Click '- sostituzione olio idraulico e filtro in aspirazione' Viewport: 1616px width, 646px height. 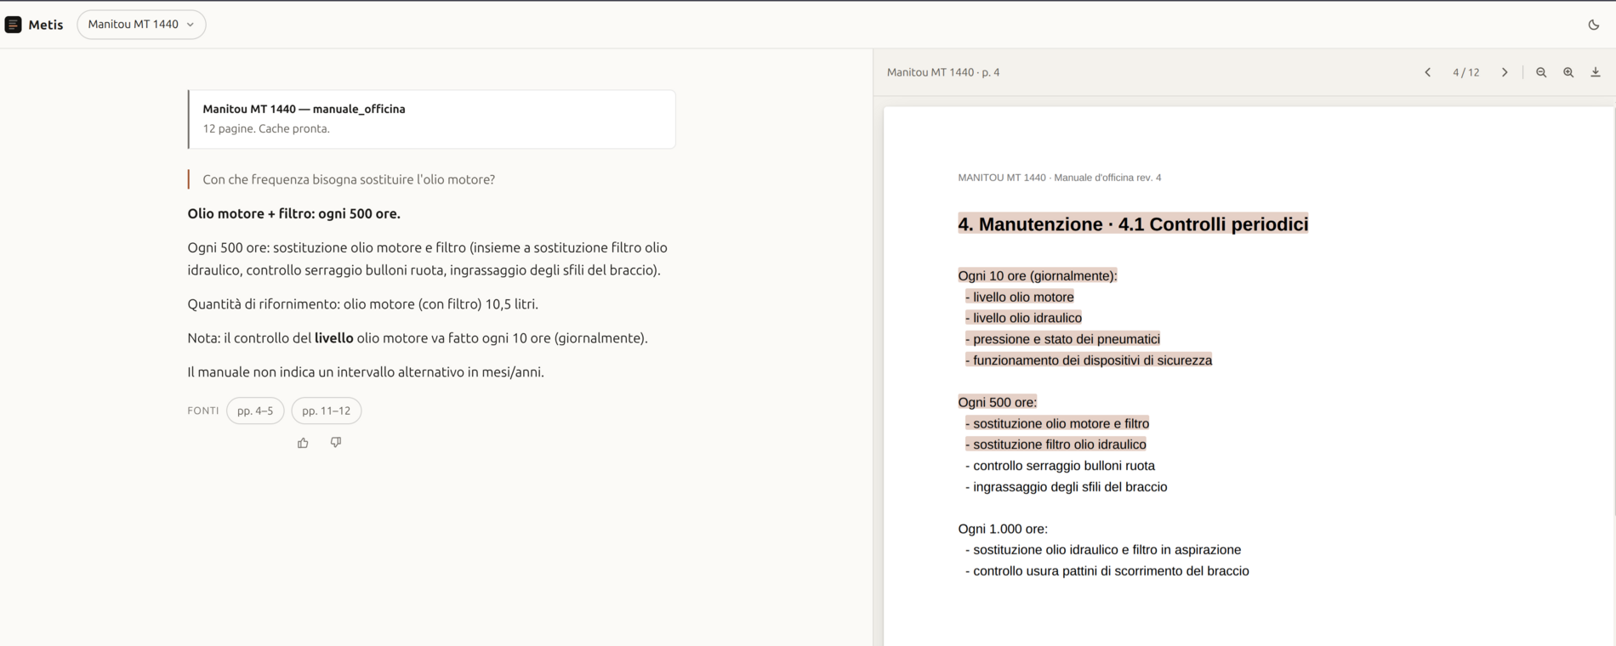point(1103,550)
